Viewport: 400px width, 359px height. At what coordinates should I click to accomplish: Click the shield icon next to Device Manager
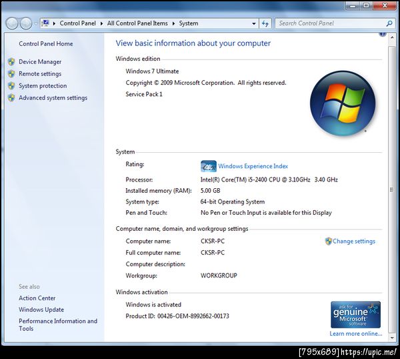11,62
